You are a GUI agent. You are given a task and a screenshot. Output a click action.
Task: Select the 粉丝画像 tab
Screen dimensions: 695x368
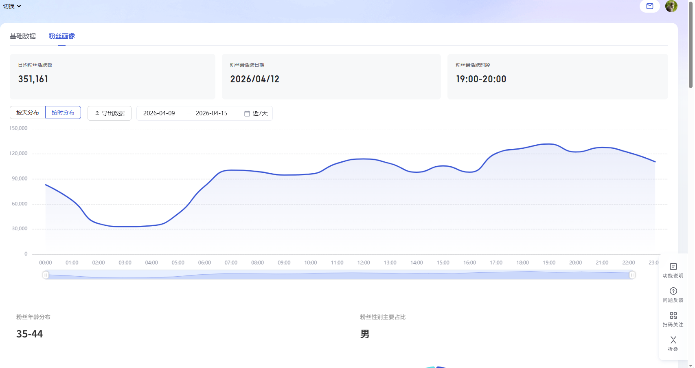click(62, 36)
